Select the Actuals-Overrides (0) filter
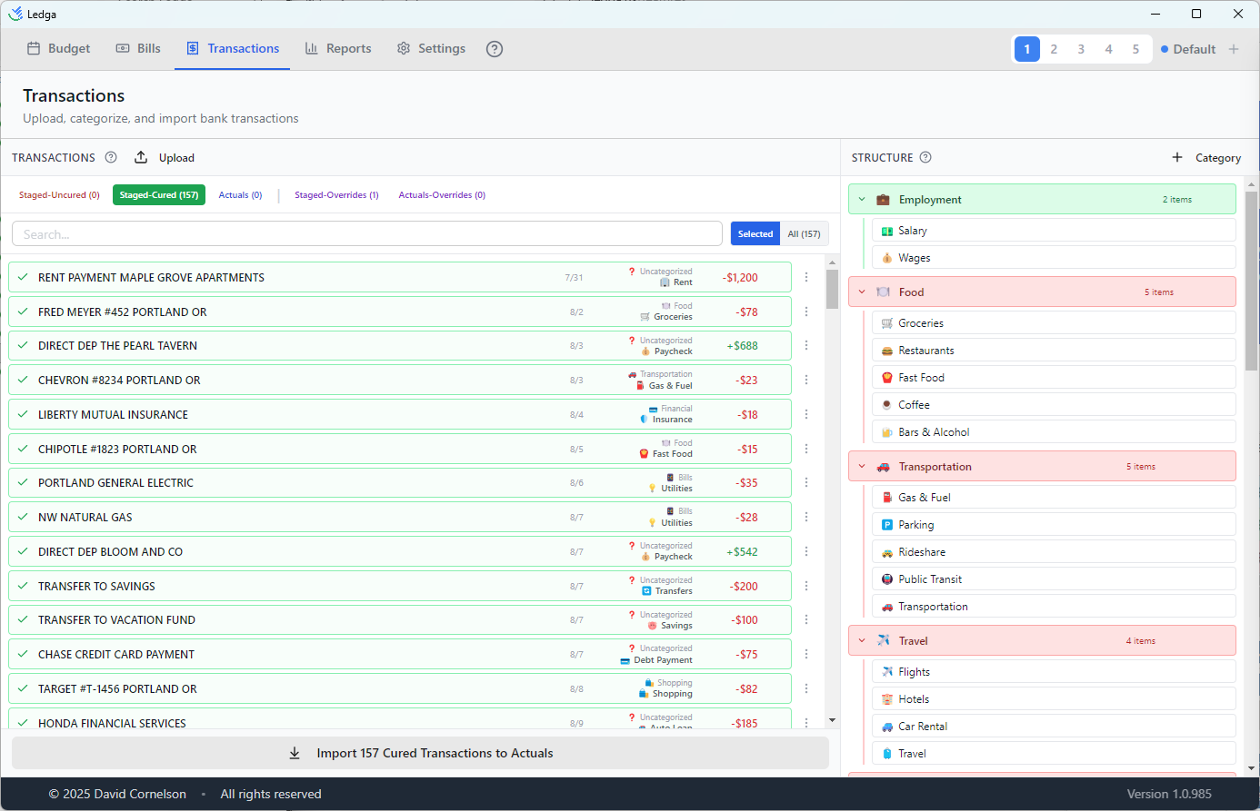The width and height of the screenshot is (1260, 811). point(442,195)
